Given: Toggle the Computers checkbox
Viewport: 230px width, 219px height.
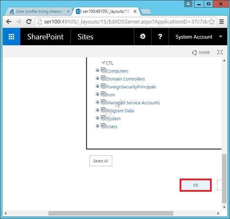Looking at the screenshot, I should [103, 70].
